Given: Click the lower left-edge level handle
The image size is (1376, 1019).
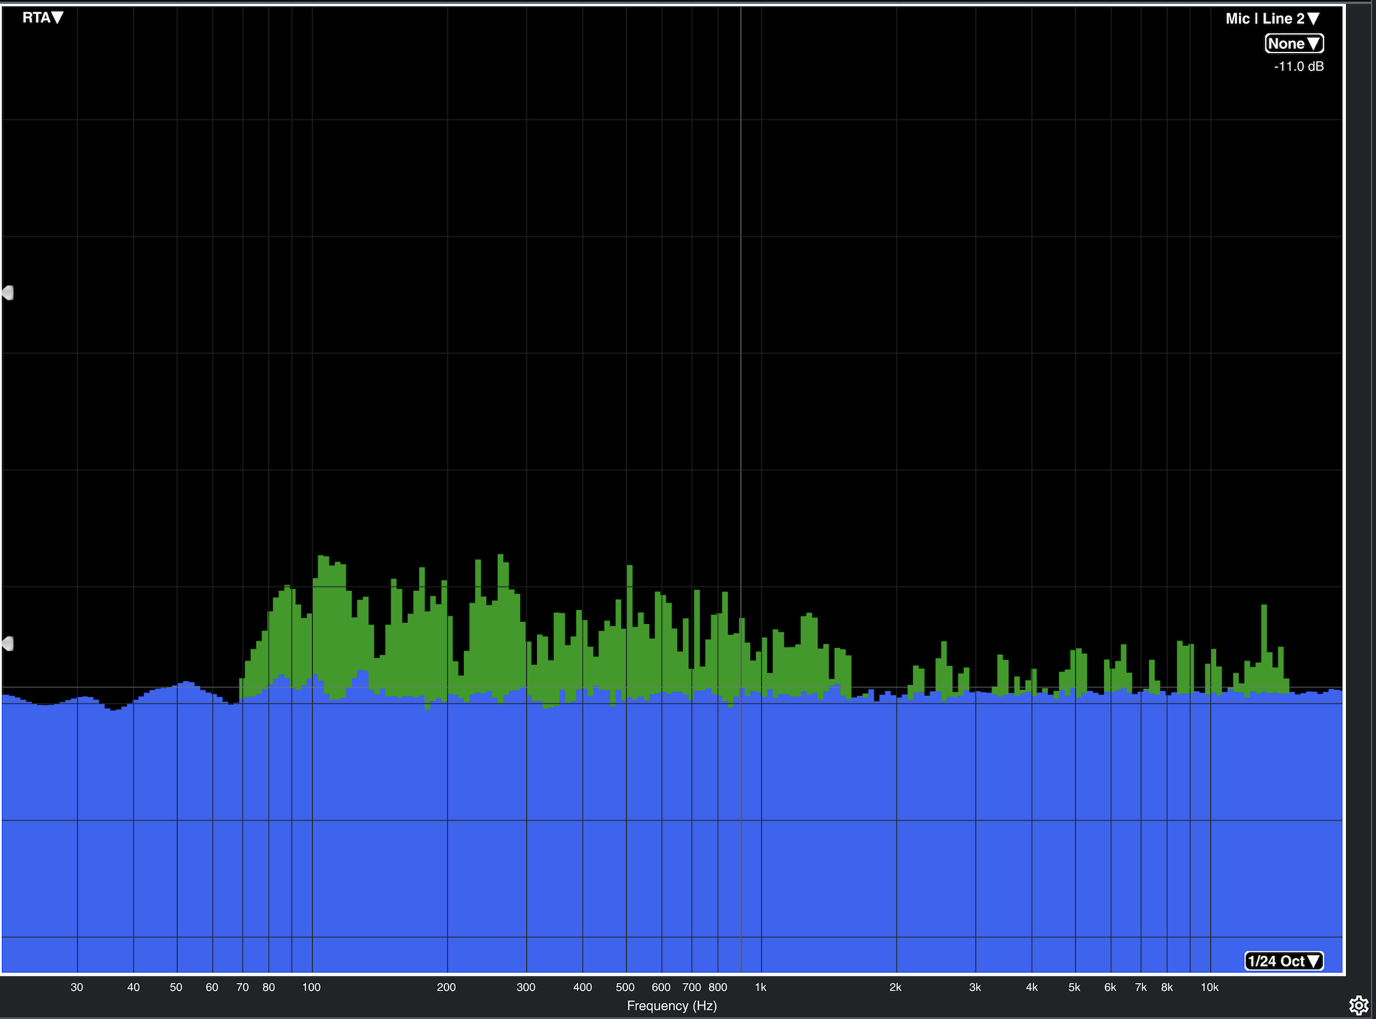Looking at the screenshot, I should click(x=7, y=643).
